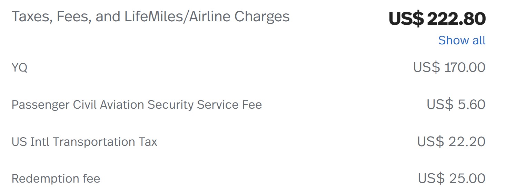Open the Show all link
Screen dimensions: 506x196
(462, 40)
